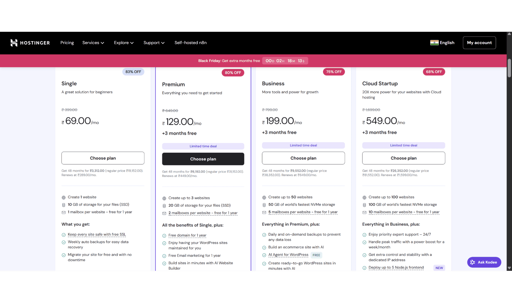Click 2 mailboxes per website link
Viewport: 512px width, 288px height.
click(203, 213)
